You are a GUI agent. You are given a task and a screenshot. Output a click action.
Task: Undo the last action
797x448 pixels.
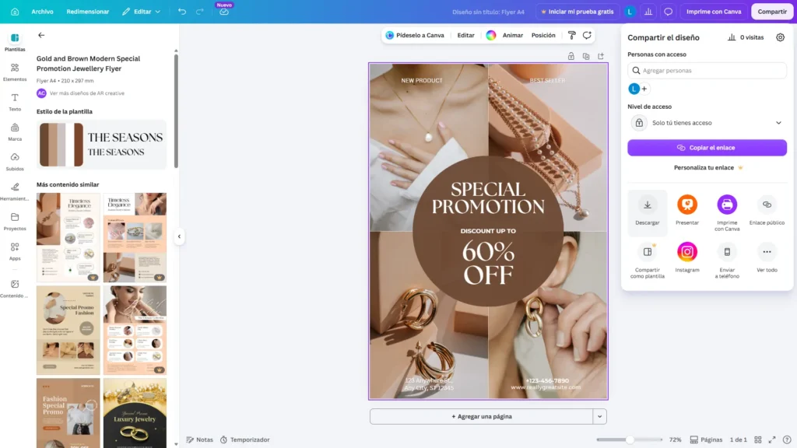click(182, 11)
